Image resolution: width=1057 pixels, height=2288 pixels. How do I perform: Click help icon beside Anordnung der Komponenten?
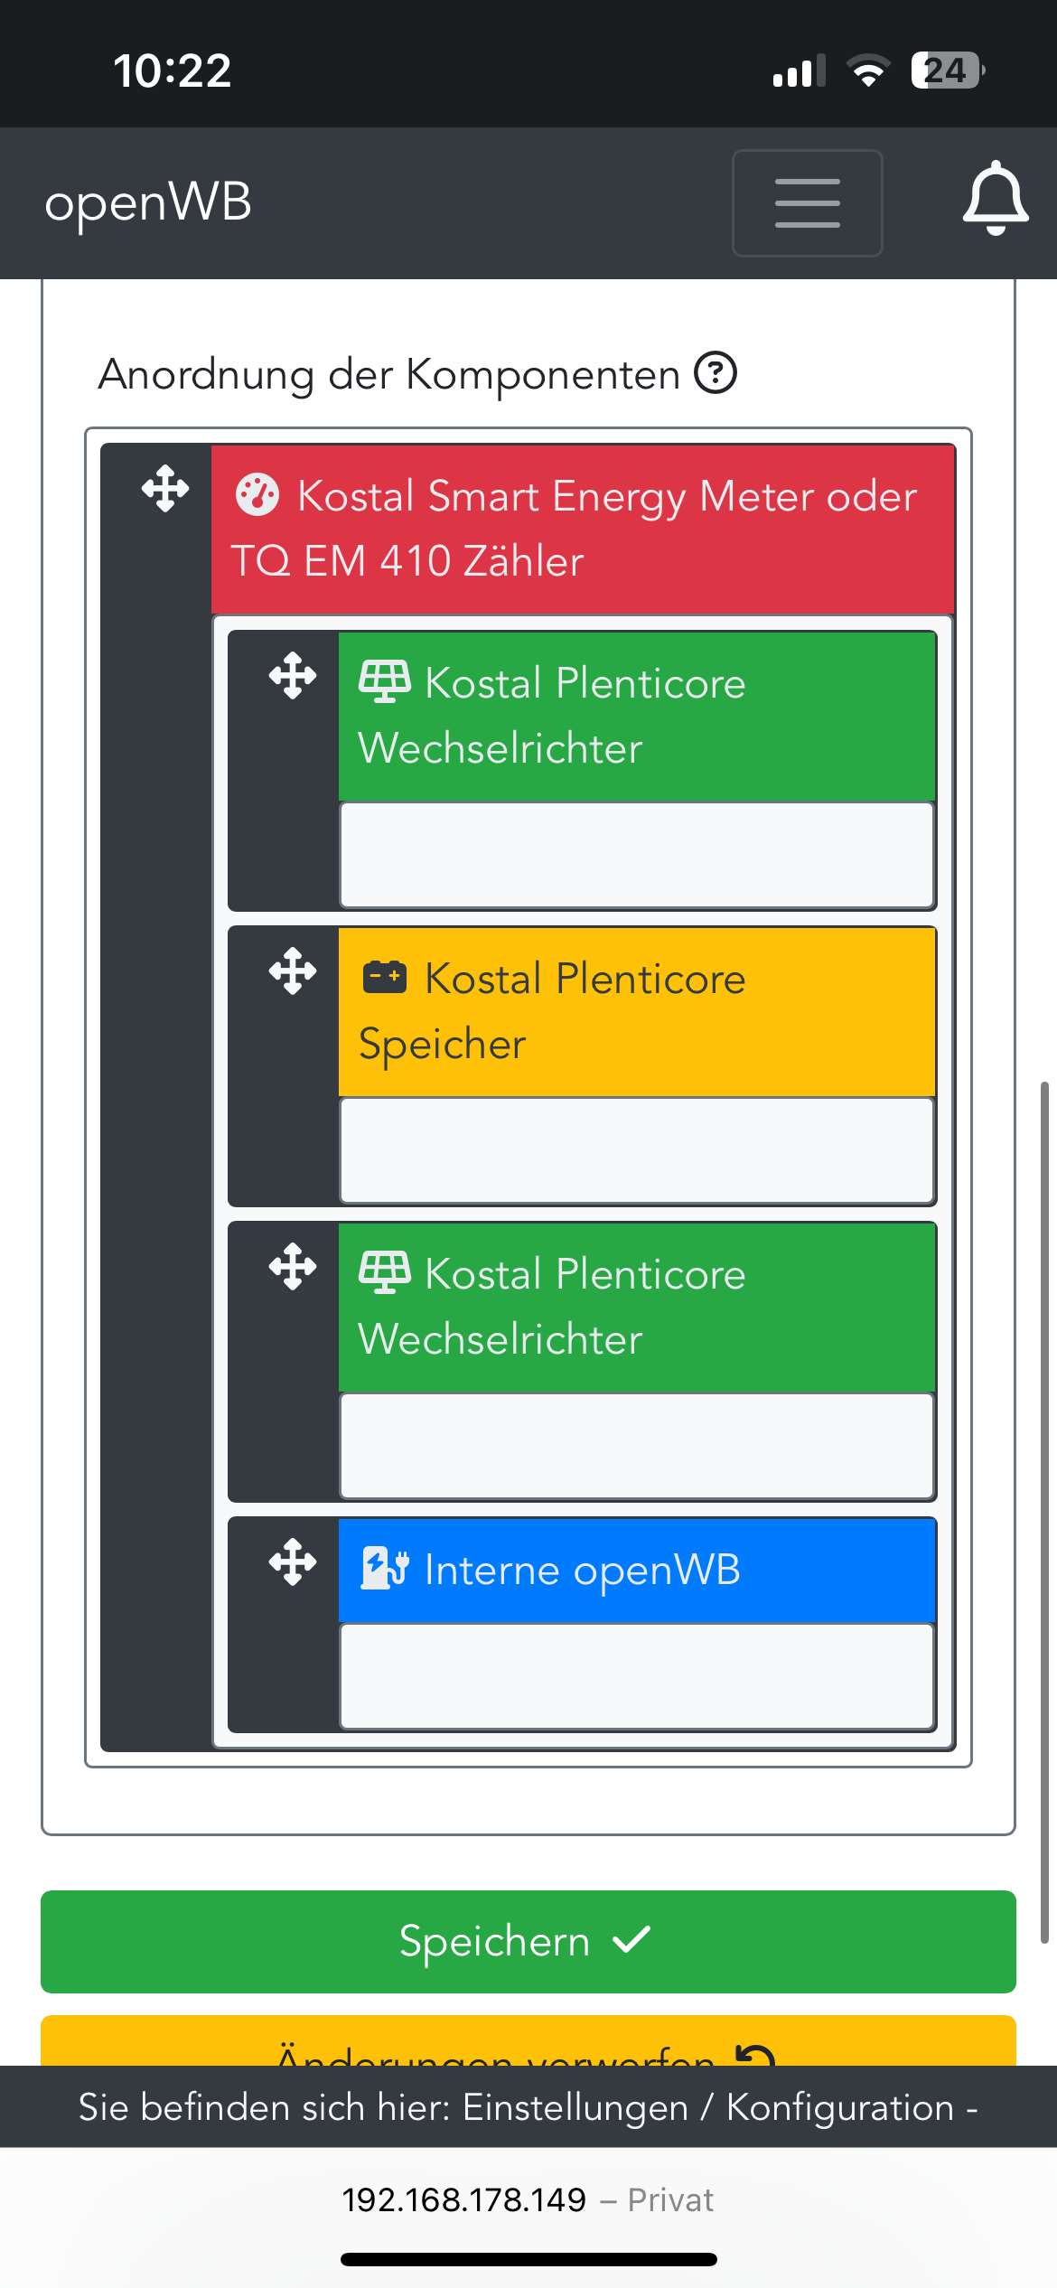tap(716, 373)
